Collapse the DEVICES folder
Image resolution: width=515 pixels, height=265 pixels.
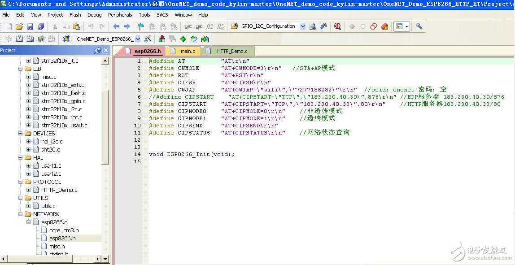coord(21,133)
